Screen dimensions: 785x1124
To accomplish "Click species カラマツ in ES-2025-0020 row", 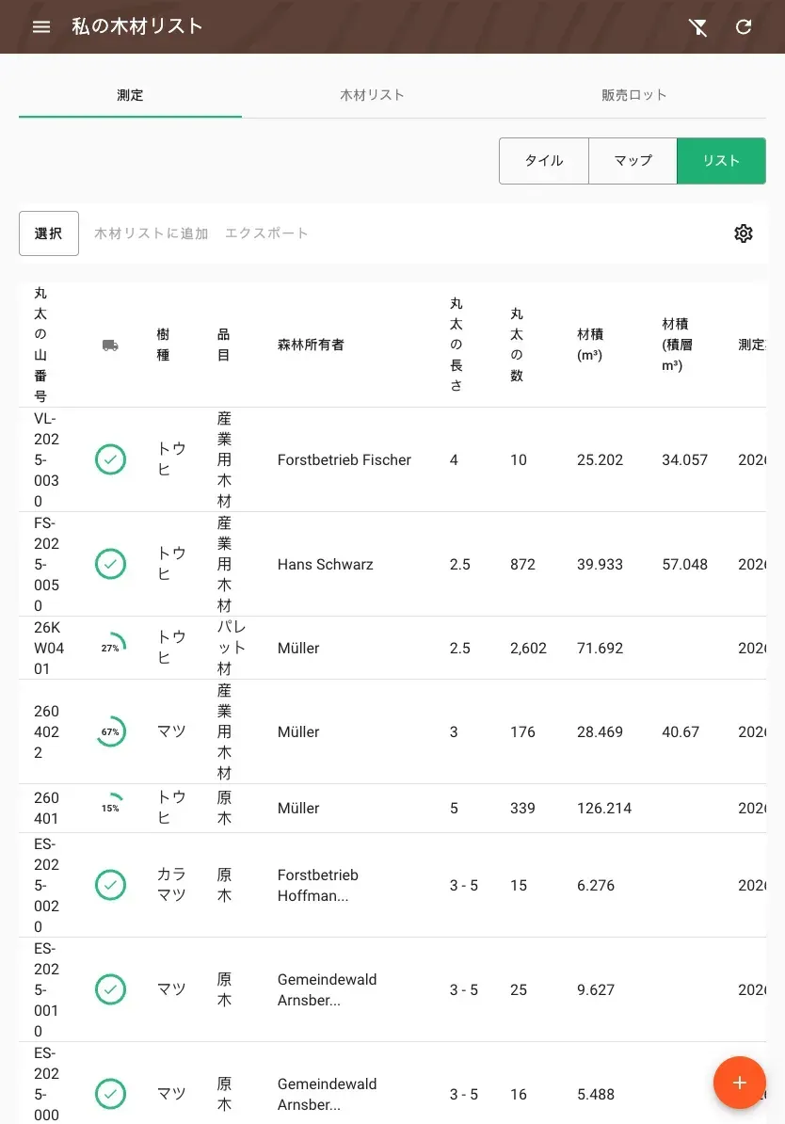I will [171, 885].
